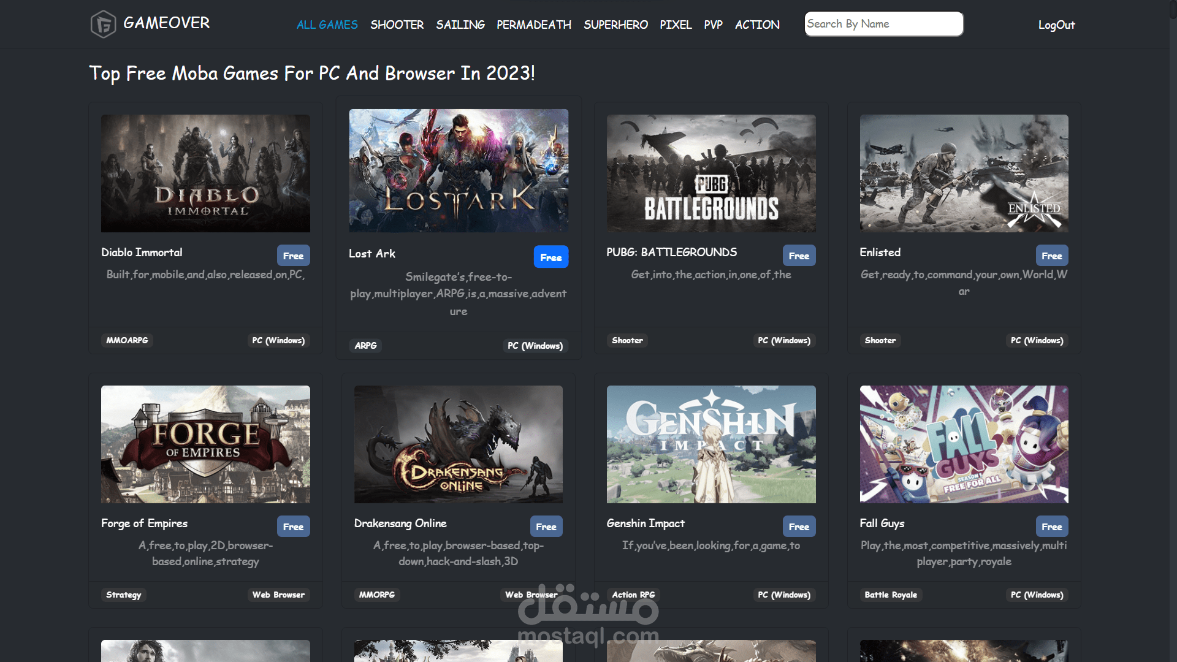Viewport: 1177px width, 662px height.
Task: Select the ACTION category
Action: click(757, 25)
